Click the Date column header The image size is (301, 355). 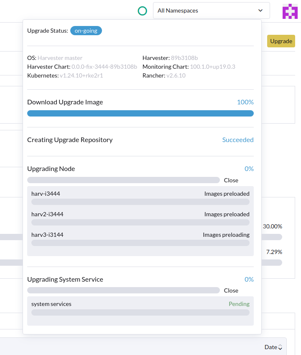coord(271,347)
